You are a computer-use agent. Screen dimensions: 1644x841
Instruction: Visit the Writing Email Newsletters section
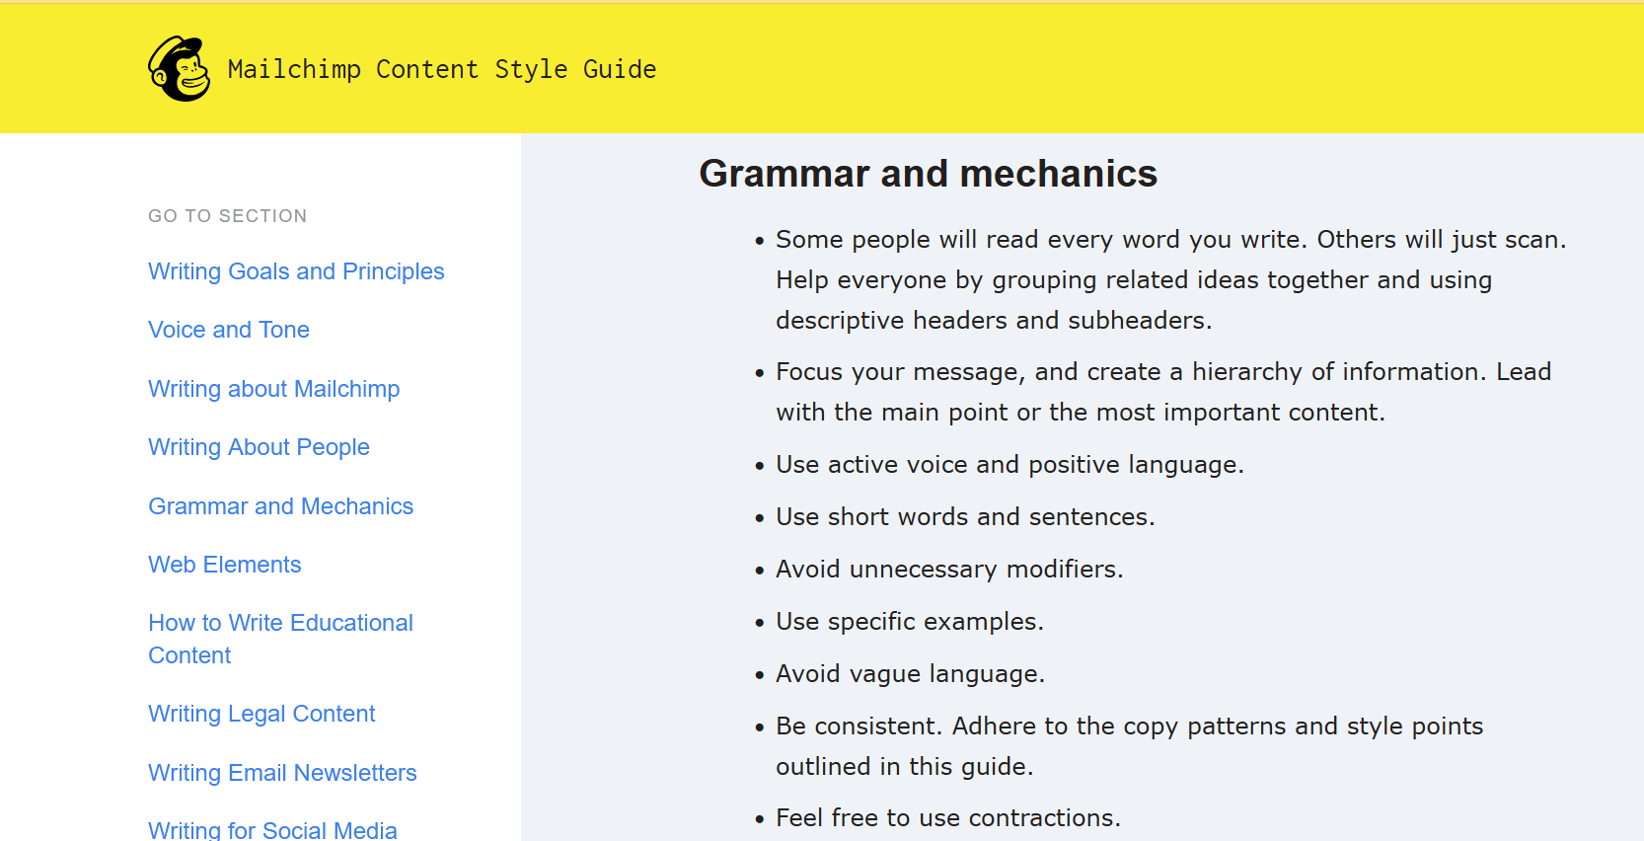(282, 773)
